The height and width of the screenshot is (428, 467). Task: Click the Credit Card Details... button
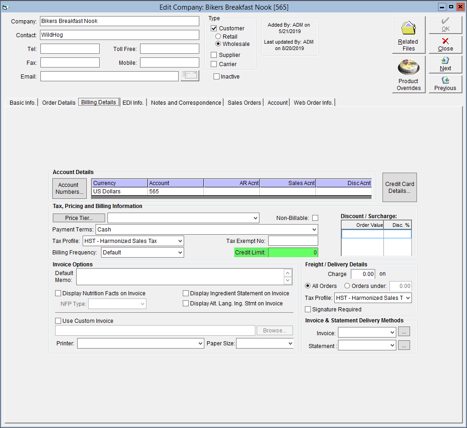pyautogui.click(x=399, y=187)
